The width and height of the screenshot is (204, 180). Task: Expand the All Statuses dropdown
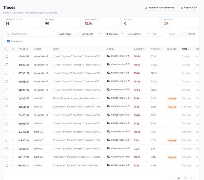(x=113, y=34)
